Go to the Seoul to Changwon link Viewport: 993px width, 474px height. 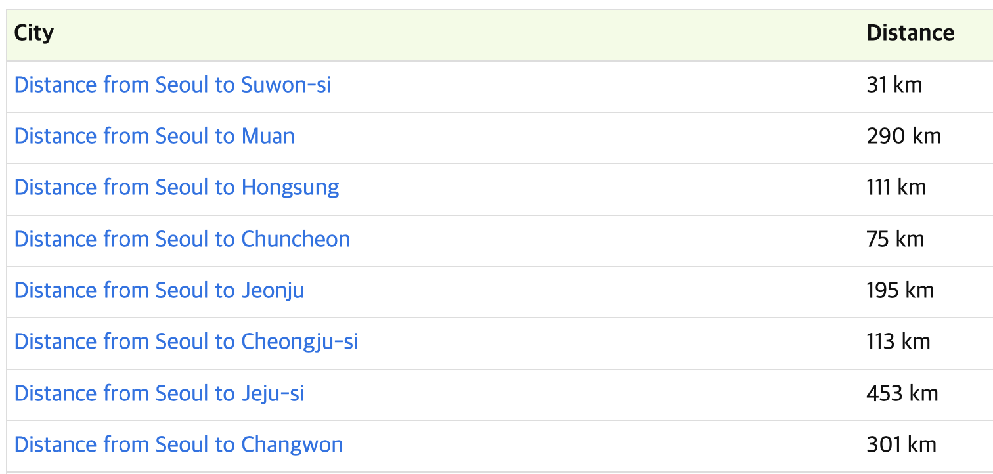179,444
